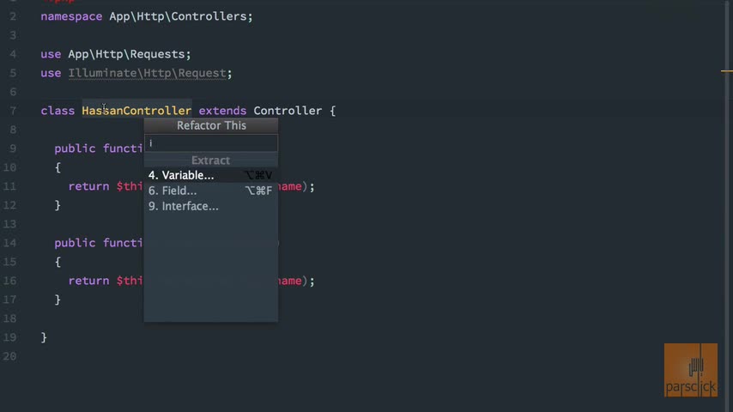Click the public keyword on line 14
The width and height of the screenshot is (733, 412).
coord(75,243)
